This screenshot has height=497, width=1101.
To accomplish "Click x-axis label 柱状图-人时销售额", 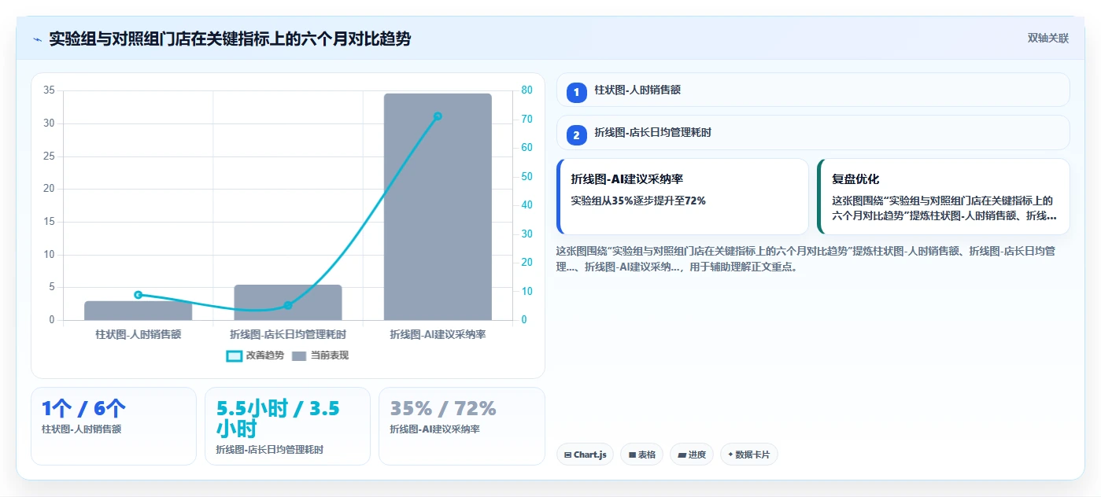I will coord(138,334).
